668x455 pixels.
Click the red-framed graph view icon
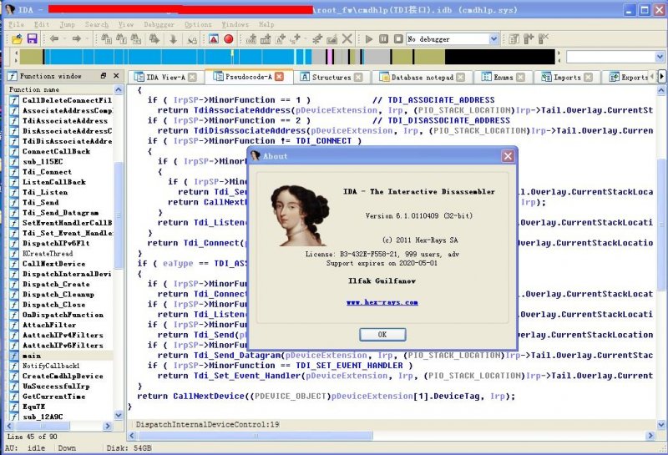coord(214,39)
